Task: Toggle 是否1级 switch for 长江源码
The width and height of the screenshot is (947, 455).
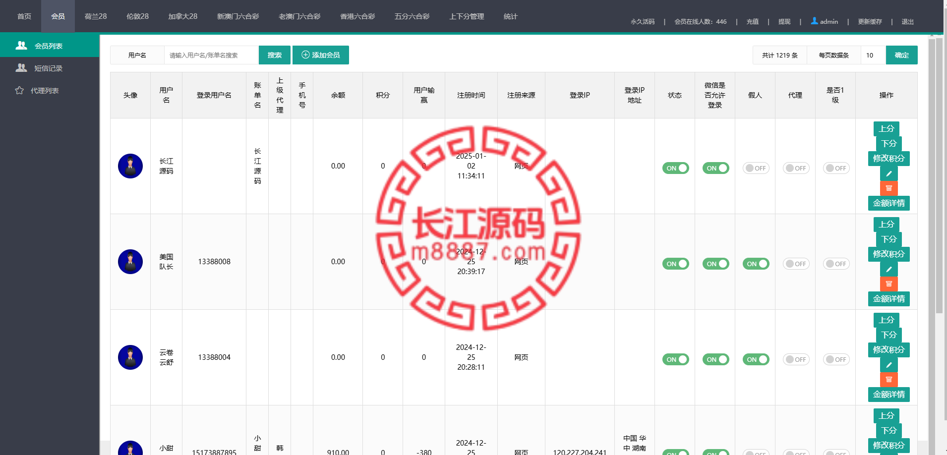Action: point(836,168)
